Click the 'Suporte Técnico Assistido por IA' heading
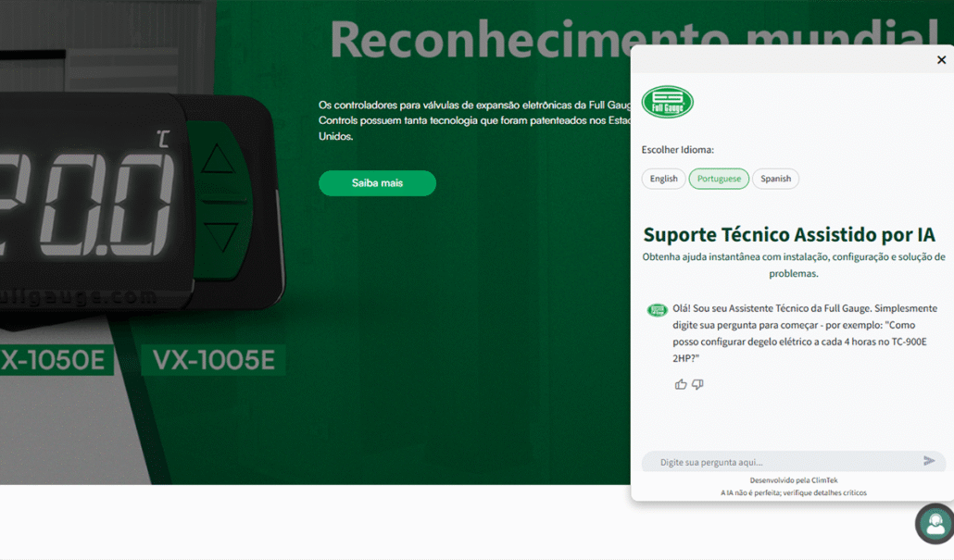Image resolution: width=954 pixels, height=560 pixels. click(x=789, y=235)
